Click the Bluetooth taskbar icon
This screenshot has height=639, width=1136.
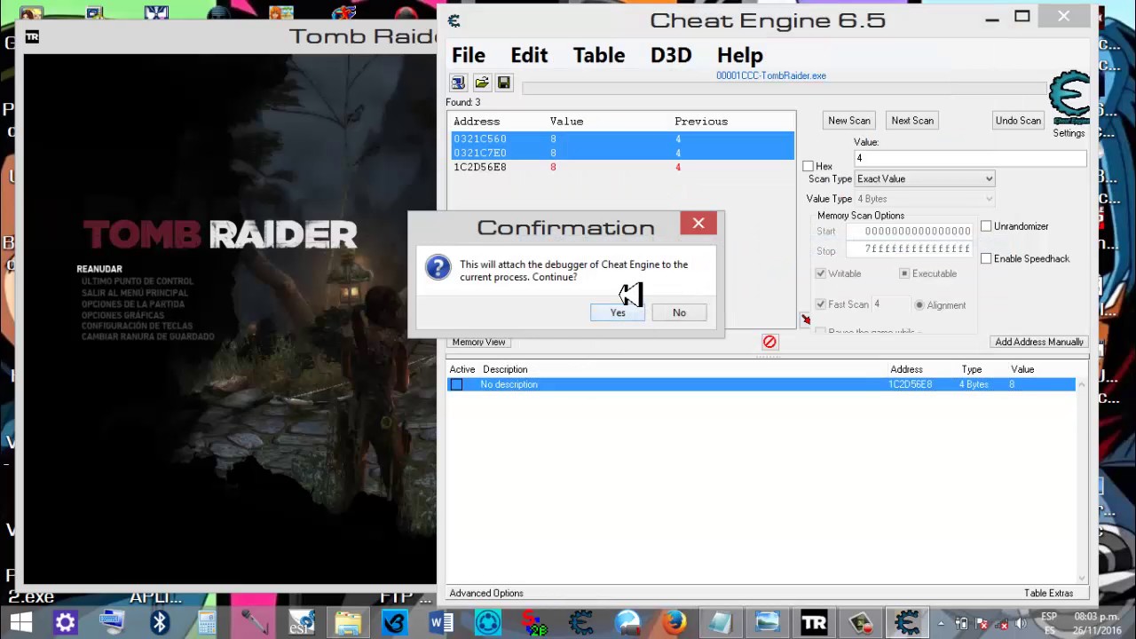tap(160, 622)
